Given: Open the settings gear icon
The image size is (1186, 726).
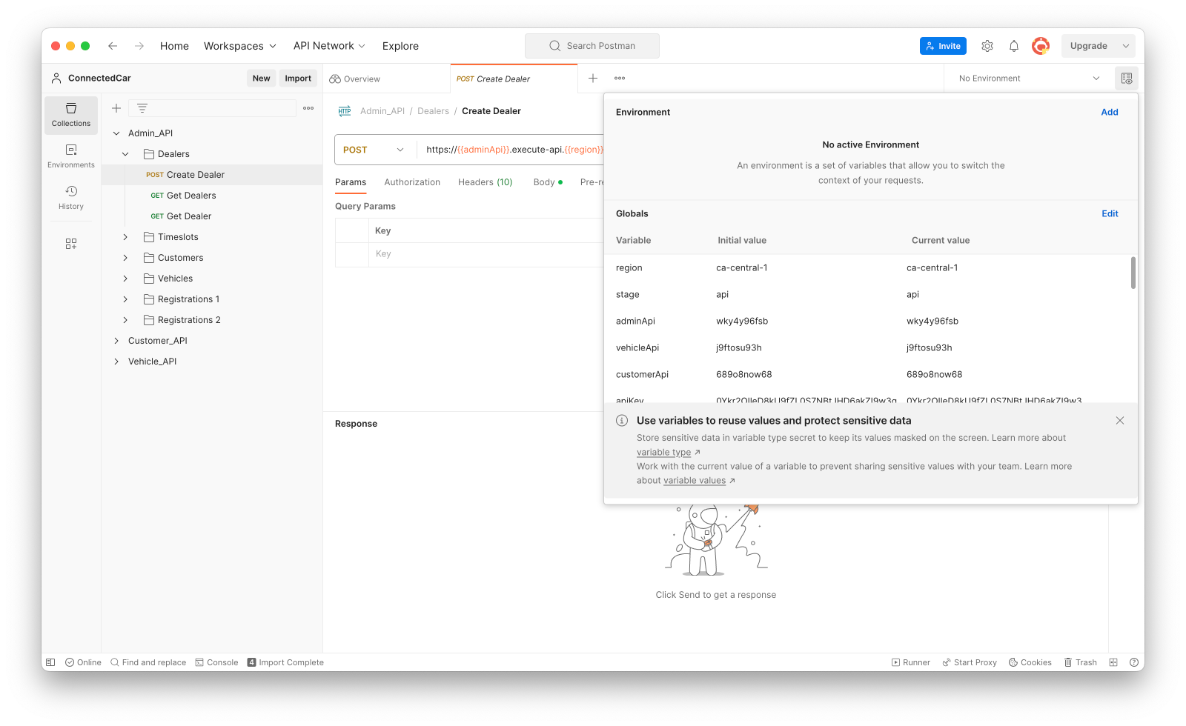Looking at the screenshot, I should point(987,46).
